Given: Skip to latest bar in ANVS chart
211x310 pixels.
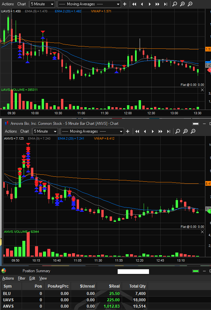Looking at the screenshot, I should coord(169,131).
